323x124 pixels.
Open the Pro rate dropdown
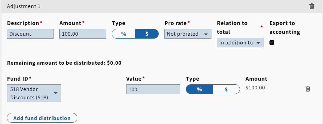click(188, 34)
